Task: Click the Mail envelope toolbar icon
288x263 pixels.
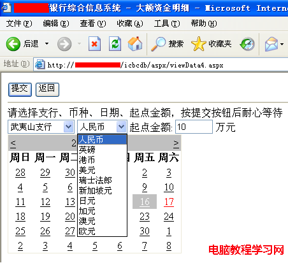Action: [271, 44]
